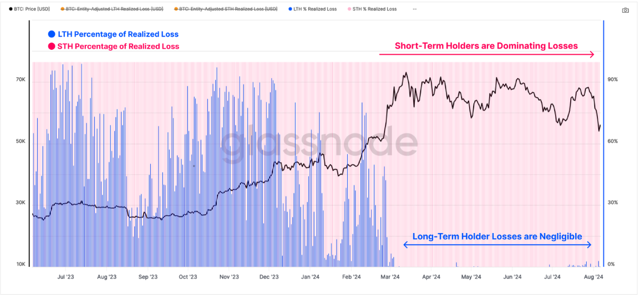Viewport: 640px width, 295px height.
Task: Click the small blue dot beside LTH % Realized Loss
Action: [x=290, y=9]
